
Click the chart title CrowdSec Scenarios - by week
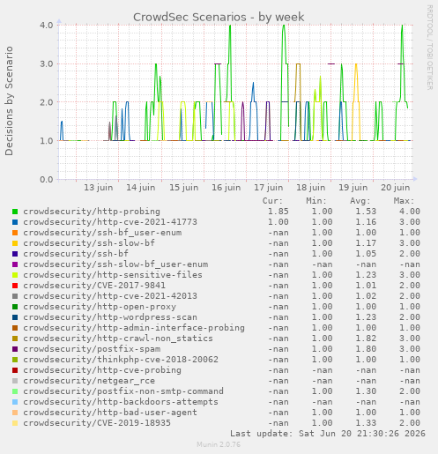[x=219, y=17]
